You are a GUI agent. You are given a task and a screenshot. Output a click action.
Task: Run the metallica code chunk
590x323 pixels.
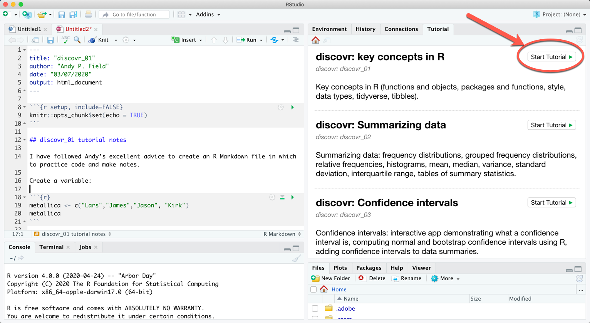coord(293,197)
